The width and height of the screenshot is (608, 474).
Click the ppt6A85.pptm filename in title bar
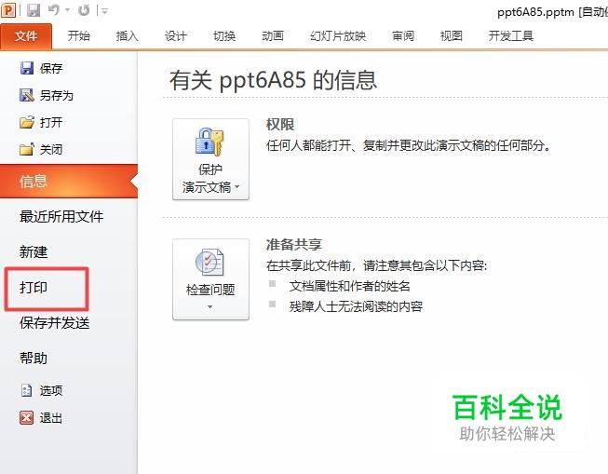coord(536,12)
